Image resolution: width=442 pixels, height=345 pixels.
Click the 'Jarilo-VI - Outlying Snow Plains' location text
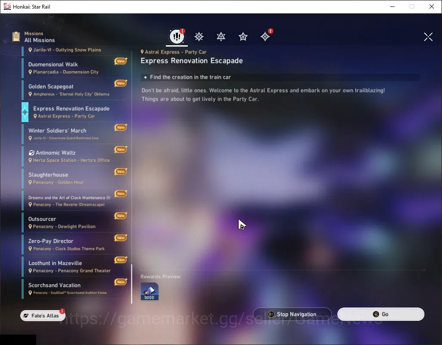pyautogui.click(x=67, y=50)
